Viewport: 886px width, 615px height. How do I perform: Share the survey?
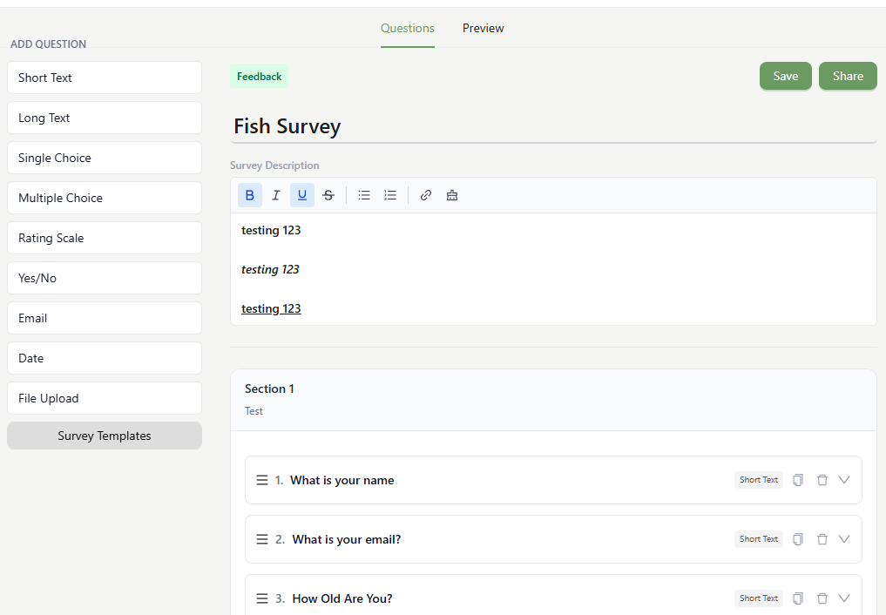pos(849,77)
